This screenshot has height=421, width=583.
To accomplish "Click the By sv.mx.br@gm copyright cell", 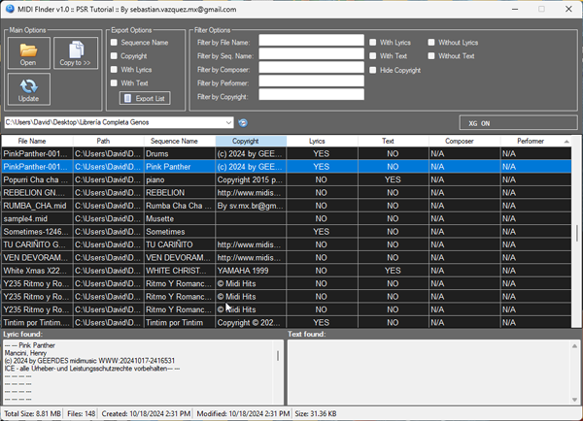I will tap(251, 206).
